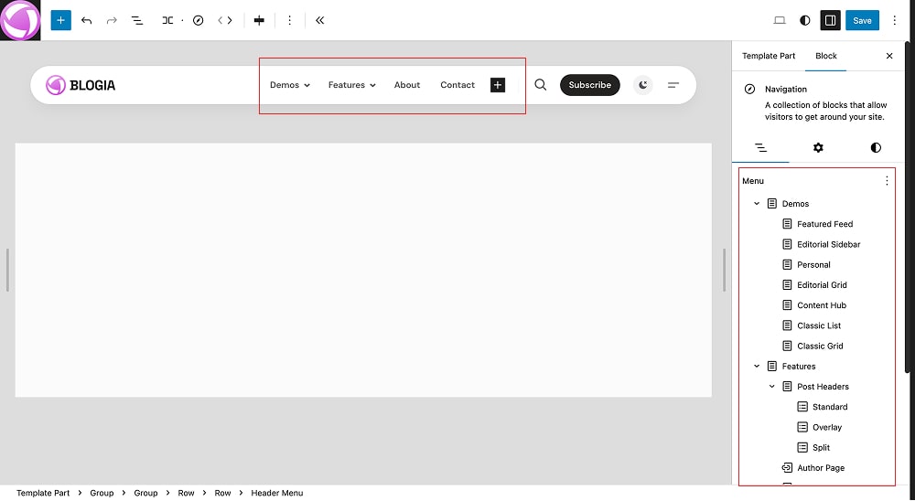Hide the block toolbar with double-chevron
This screenshot has height=501, width=915.
[x=319, y=20]
